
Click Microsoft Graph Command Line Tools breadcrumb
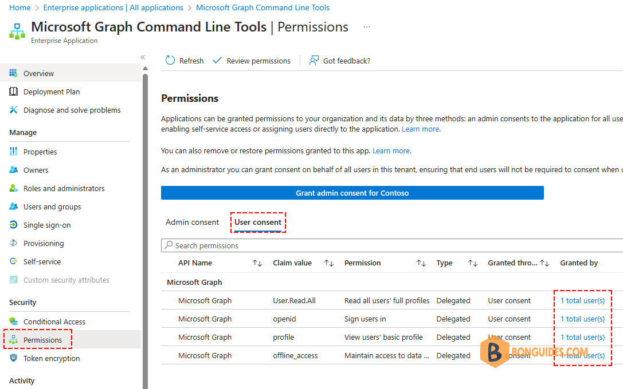(x=262, y=7)
